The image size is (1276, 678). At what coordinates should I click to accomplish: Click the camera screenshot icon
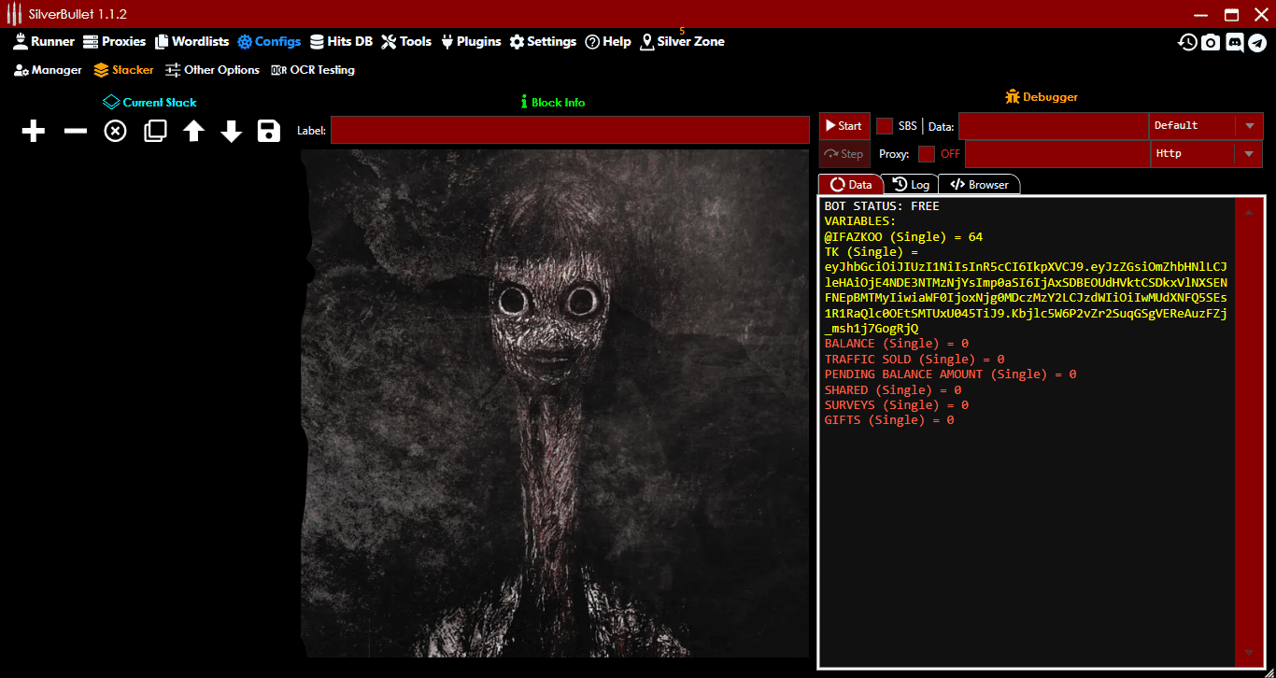pyautogui.click(x=1211, y=42)
